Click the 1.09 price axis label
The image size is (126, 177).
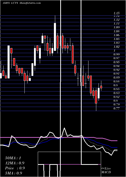tap(116, 27)
